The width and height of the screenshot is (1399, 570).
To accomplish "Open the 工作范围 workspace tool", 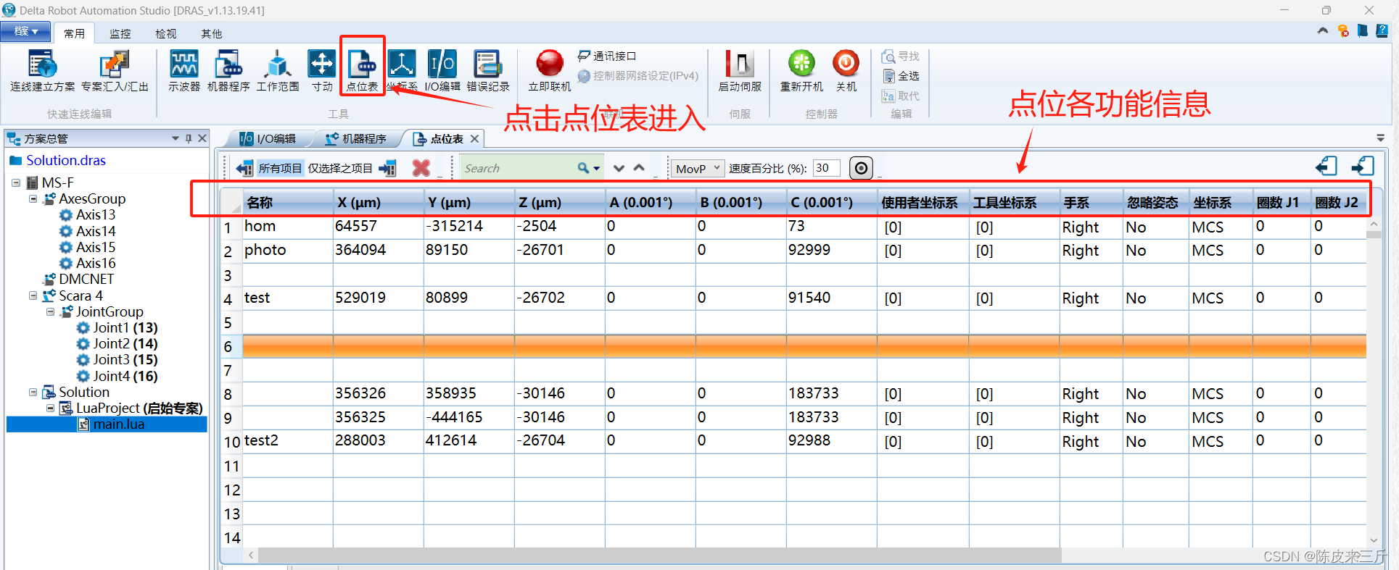I will (x=278, y=71).
